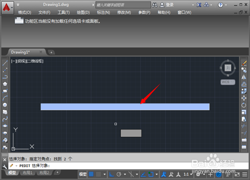250x180 pixels.
Task: Toggle 2D object snap
Action: point(151,174)
